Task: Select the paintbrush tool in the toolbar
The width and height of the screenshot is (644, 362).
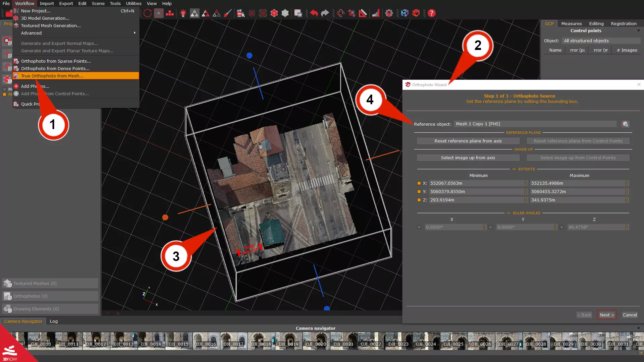Action: click(x=228, y=13)
